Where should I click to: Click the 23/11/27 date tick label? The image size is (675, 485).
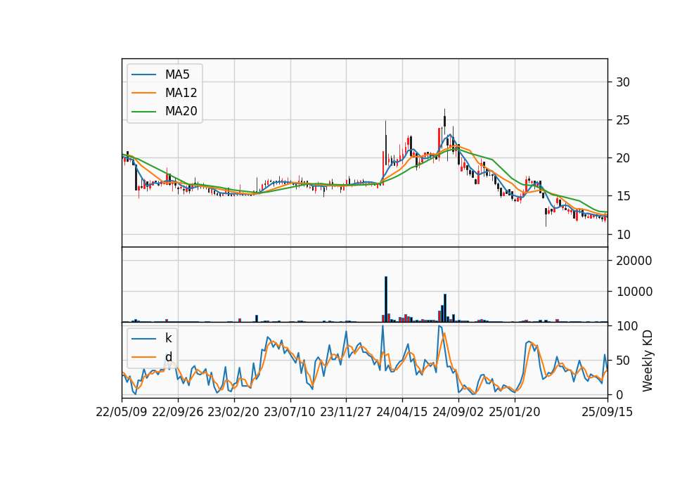click(346, 412)
